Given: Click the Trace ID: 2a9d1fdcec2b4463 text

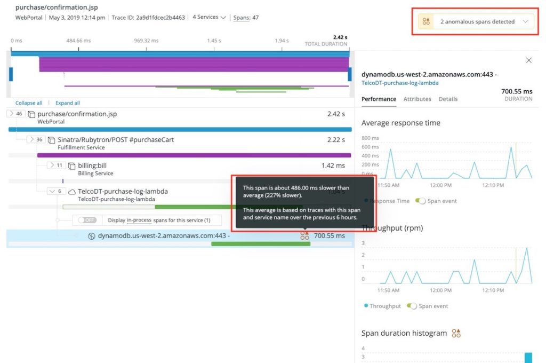Looking at the screenshot, I should [x=148, y=18].
